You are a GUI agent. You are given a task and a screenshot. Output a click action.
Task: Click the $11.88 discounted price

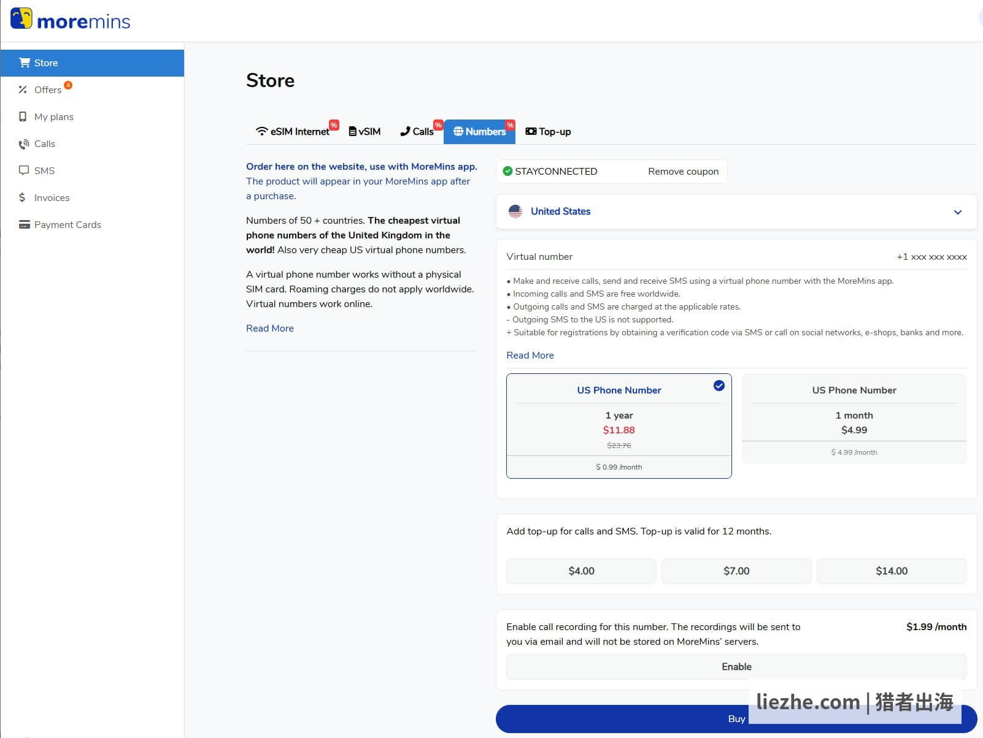click(619, 430)
